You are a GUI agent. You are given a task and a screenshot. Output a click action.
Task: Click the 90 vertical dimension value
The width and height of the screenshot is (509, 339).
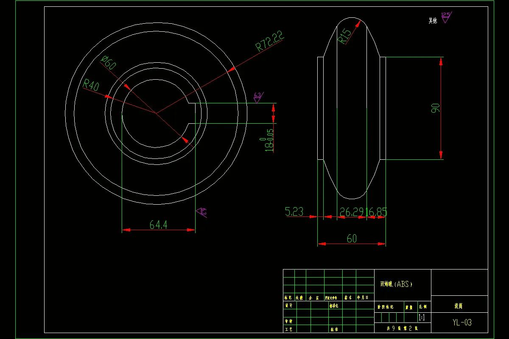436,108
